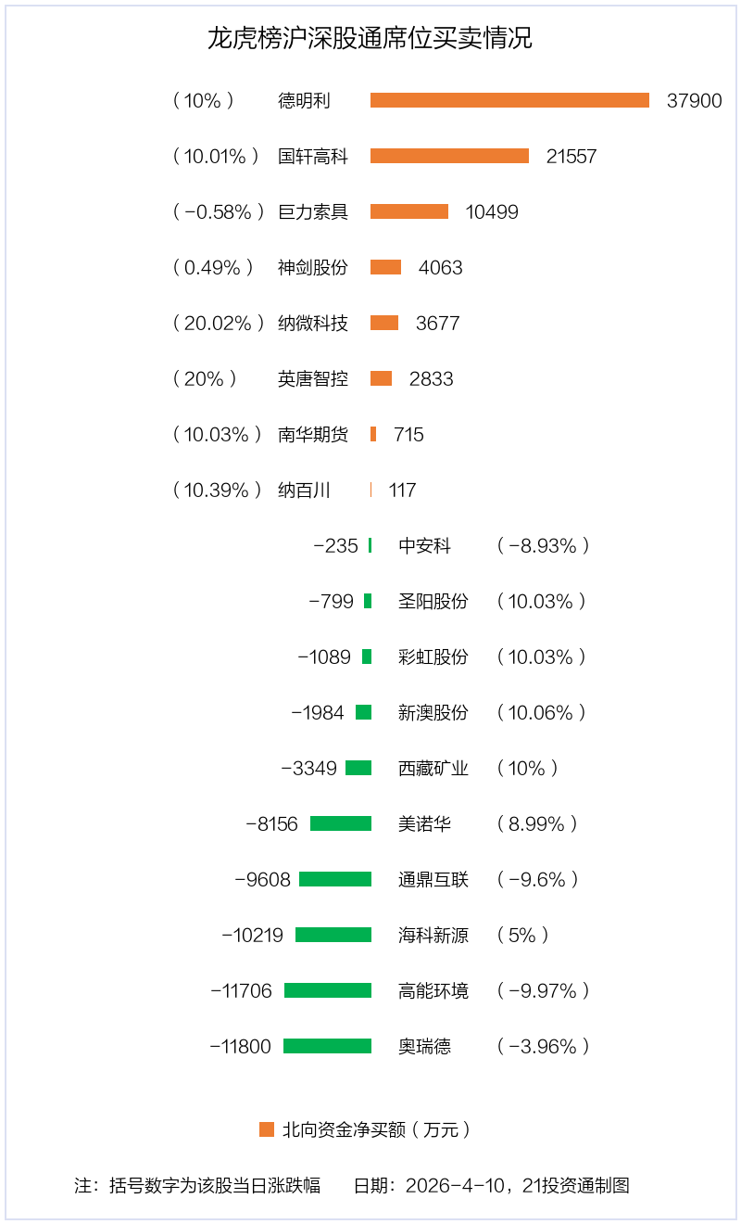
Task: Click the 海科新源 stock label
Action: point(433,935)
